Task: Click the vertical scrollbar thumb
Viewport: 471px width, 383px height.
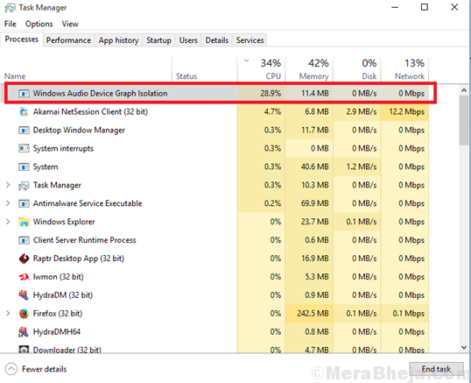Action: [x=464, y=121]
